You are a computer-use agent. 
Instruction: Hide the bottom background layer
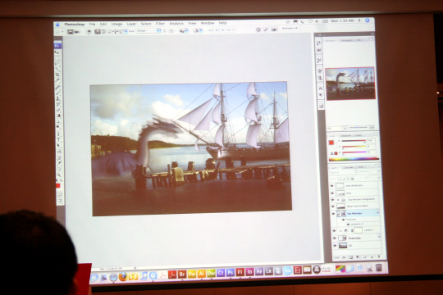[x=335, y=246]
